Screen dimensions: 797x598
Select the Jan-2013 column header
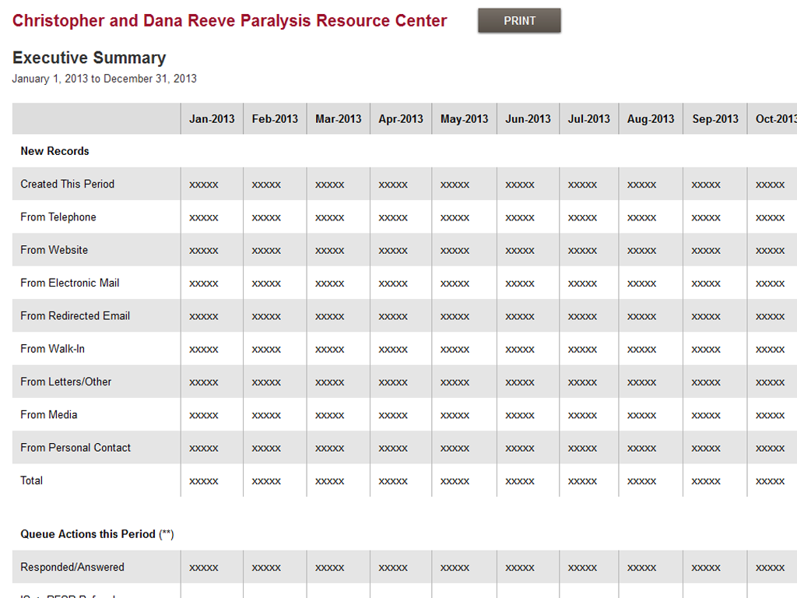point(211,118)
